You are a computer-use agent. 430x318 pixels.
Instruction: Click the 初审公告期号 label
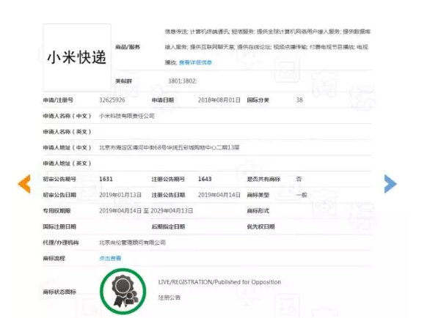coord(59,179)
